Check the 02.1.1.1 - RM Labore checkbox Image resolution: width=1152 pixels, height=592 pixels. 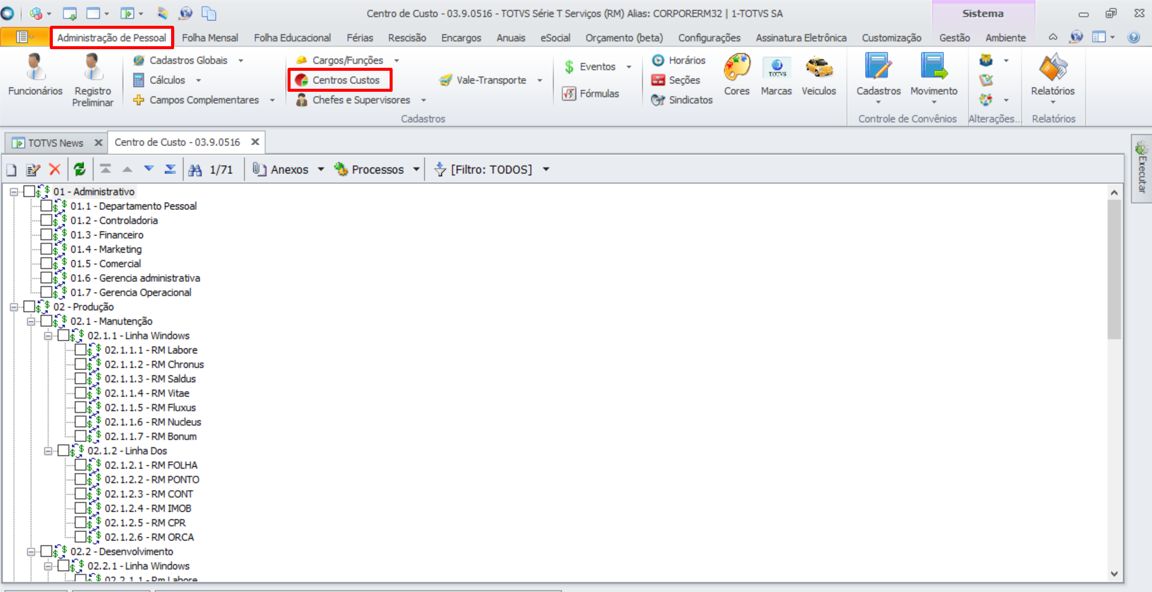click(80, 350)
